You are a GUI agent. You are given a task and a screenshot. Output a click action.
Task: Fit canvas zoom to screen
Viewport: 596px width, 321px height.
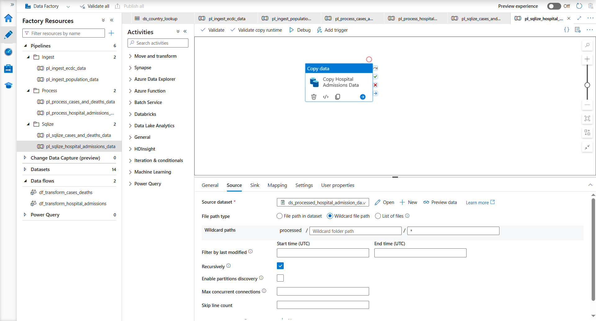point(587,119)
